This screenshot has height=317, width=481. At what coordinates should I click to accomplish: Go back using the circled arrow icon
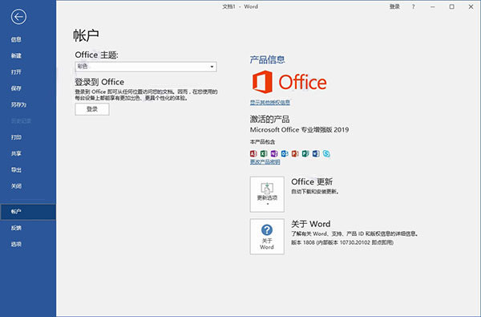18,17
